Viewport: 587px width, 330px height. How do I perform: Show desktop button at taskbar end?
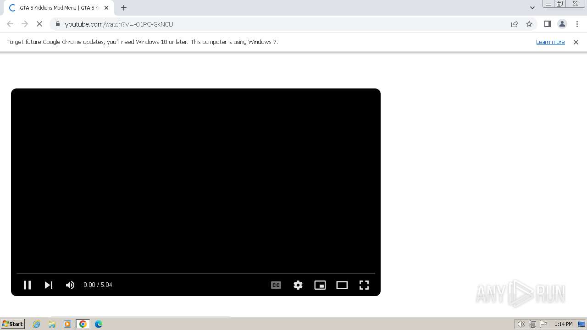point(582,324)
